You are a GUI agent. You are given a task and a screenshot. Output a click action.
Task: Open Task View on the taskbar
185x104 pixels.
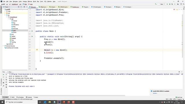click(40, 102)
